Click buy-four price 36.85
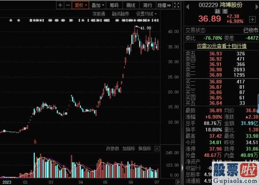Screen dimensions: 259x185 pos(215,98)
